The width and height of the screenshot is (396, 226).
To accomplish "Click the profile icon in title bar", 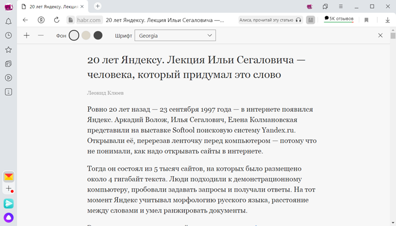I will [309, 7].
